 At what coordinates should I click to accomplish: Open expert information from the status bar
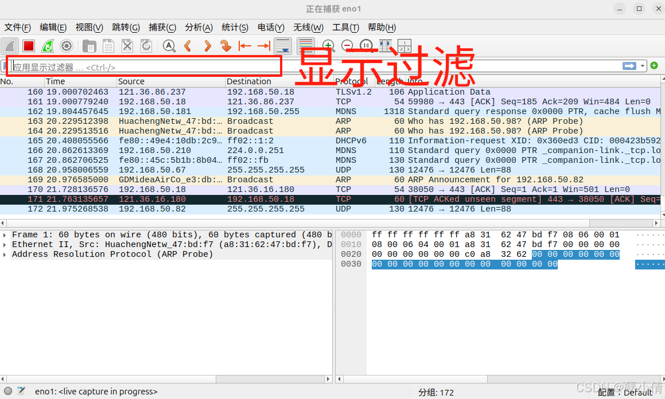(7, 392)
